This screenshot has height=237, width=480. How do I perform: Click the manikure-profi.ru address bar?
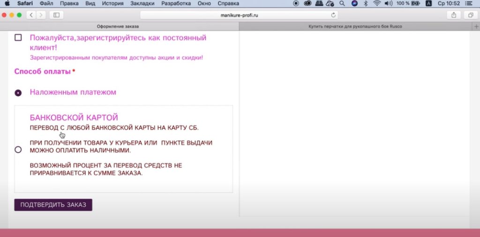pos(239,15)
